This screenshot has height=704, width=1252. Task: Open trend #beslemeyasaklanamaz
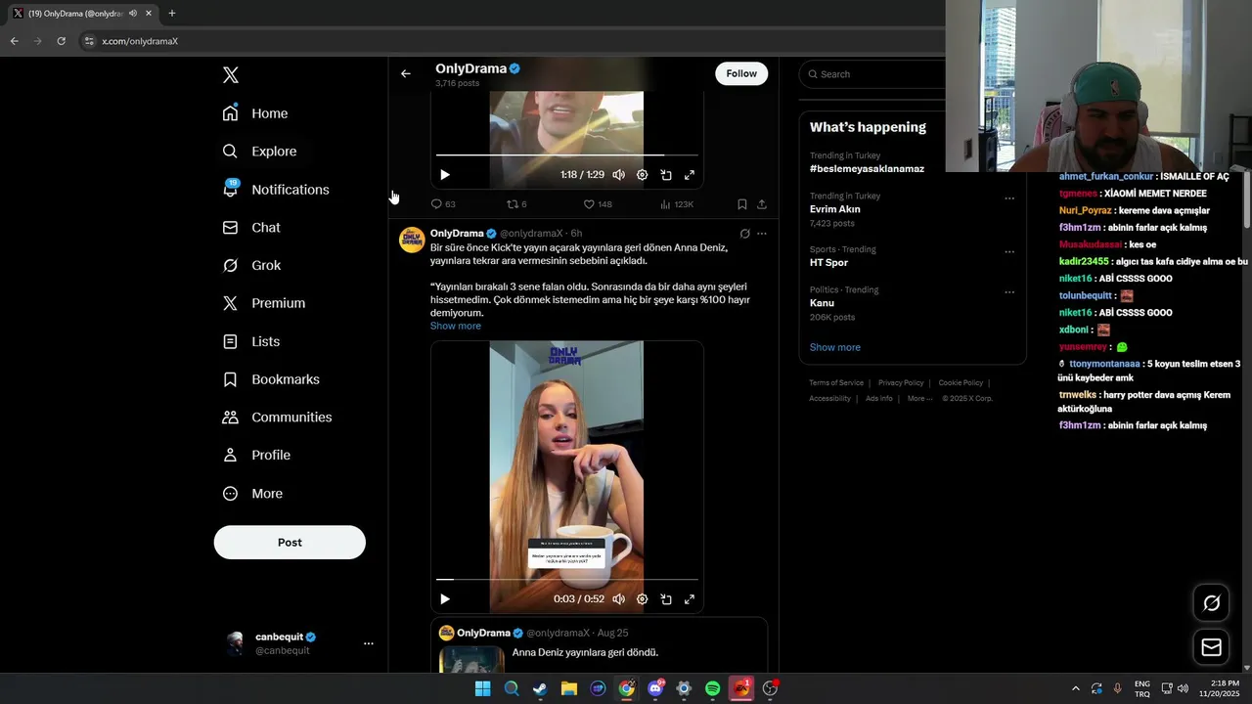click(867, 169)
